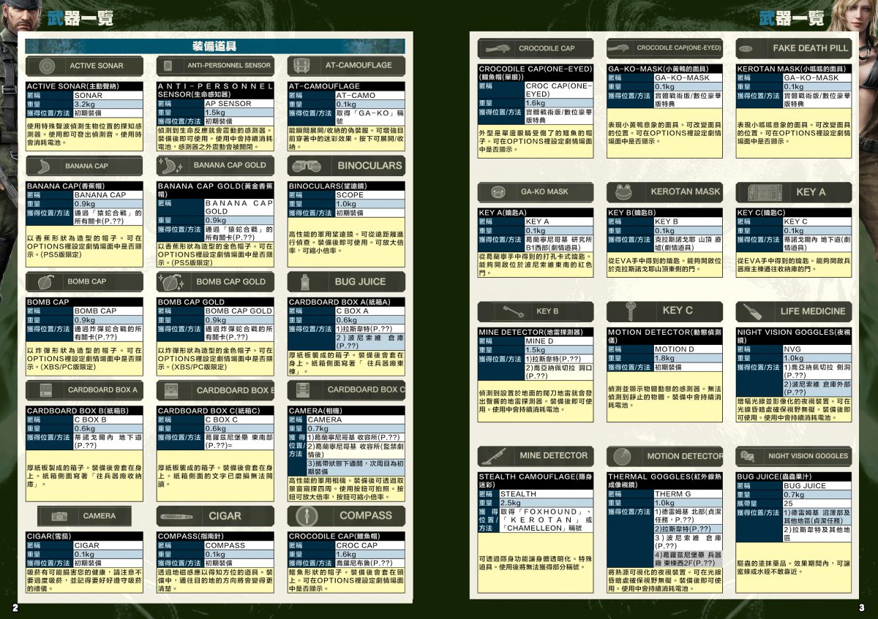878x619 pixels.
Task: Click the Fake Death Pill icon
Action: coord(746,48)
